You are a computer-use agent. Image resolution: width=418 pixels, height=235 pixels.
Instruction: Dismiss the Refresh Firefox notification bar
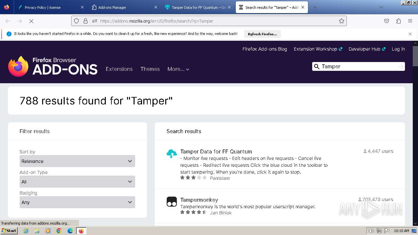[x=410, y=34]
